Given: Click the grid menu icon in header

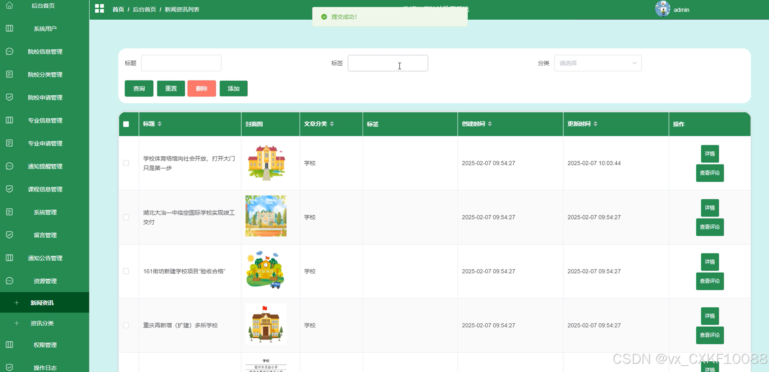Looking at the screenshot, I should click(99, 9).
